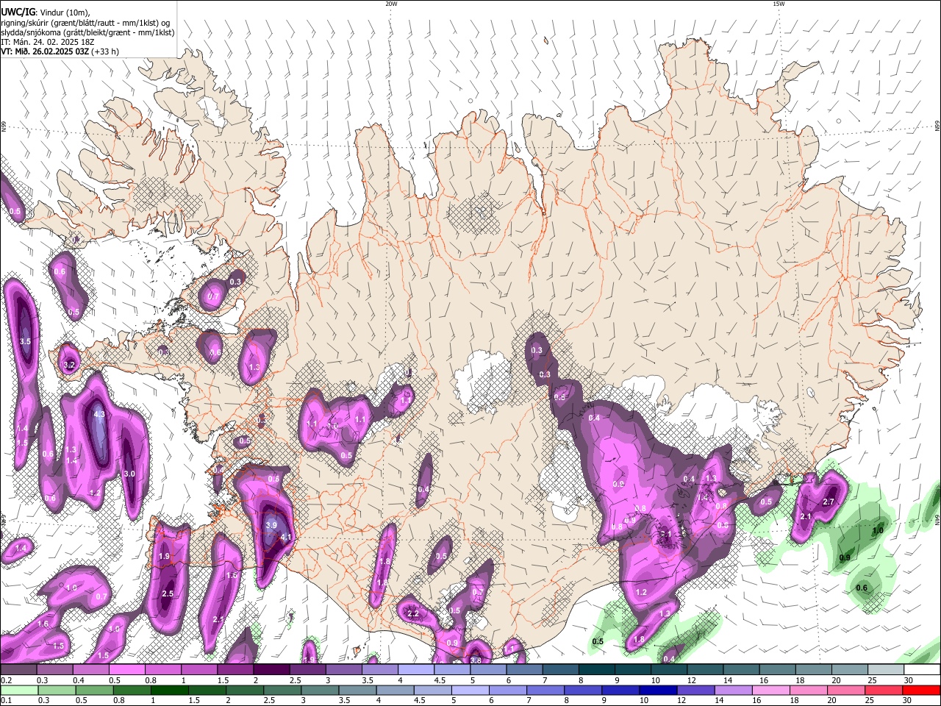Click the 'rigning/skúrir' legend description line
The image size is (941, 706).
[x=85, y=23]
